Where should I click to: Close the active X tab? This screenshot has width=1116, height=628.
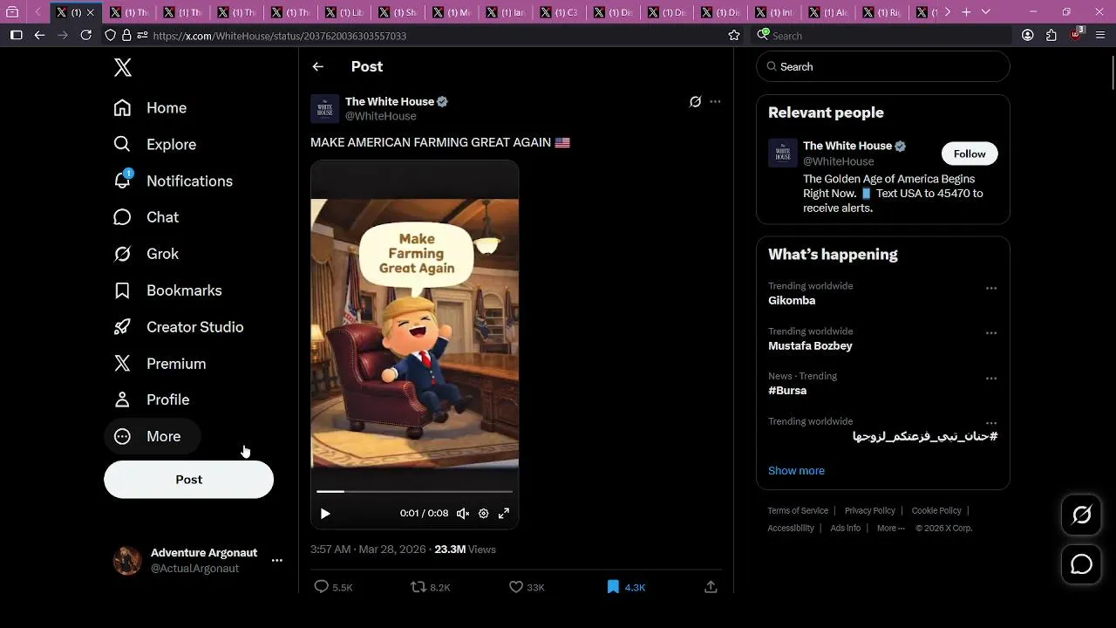(x=90, y=12)
